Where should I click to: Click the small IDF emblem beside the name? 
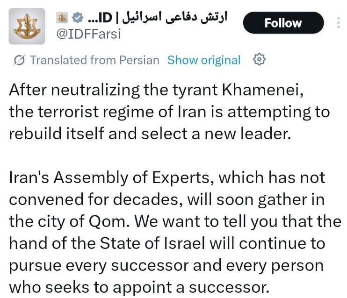[x=62, y=17]
